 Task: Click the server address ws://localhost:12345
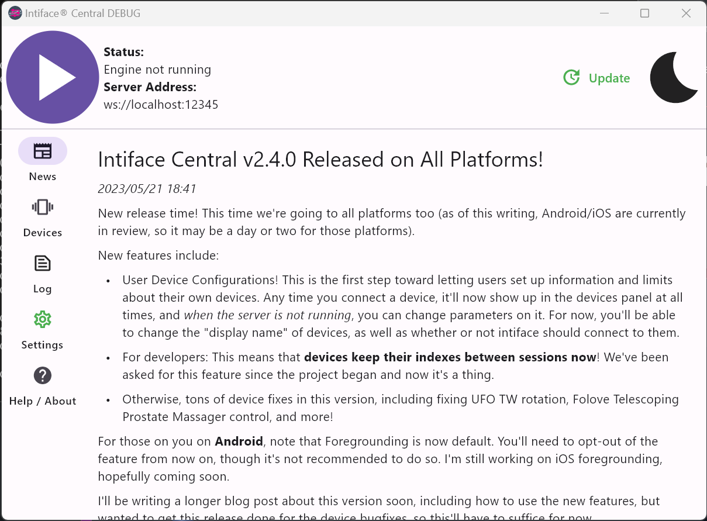[x=161, y=104]
